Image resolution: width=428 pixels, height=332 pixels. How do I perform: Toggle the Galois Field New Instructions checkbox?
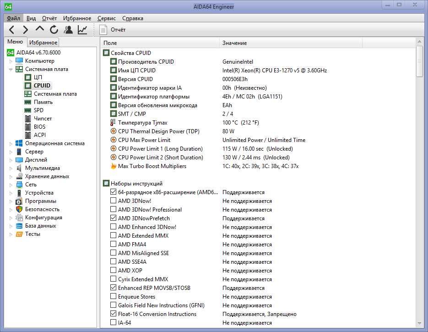coord(113,305)
